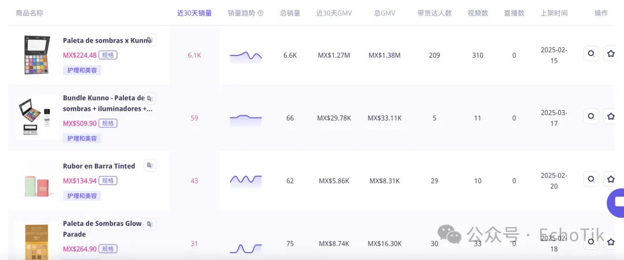This screenshot has width=624, height=260.
Task: Click the MX$29.78K GMV value
Action: (x=334, y=118)
